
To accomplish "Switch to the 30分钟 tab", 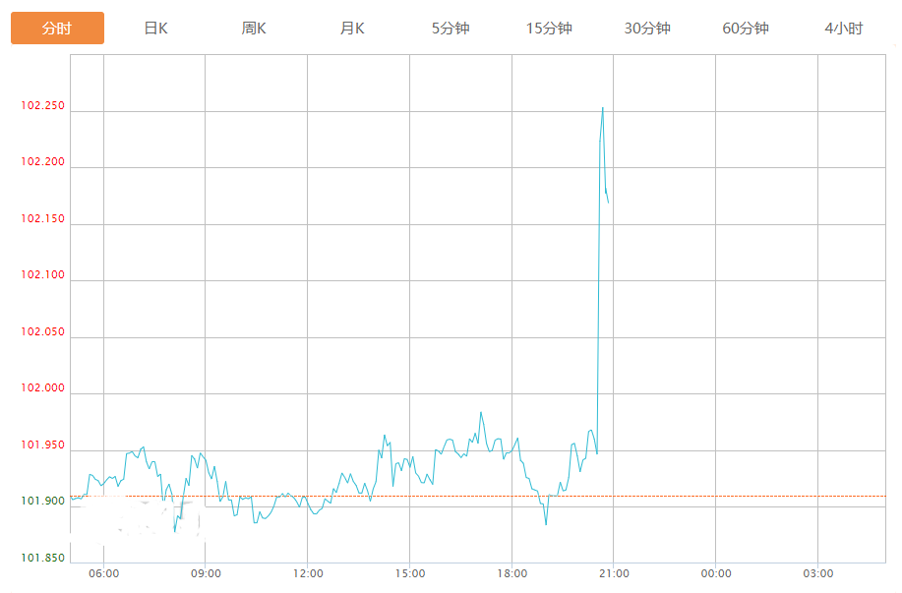I will click(x=647, y=29).
